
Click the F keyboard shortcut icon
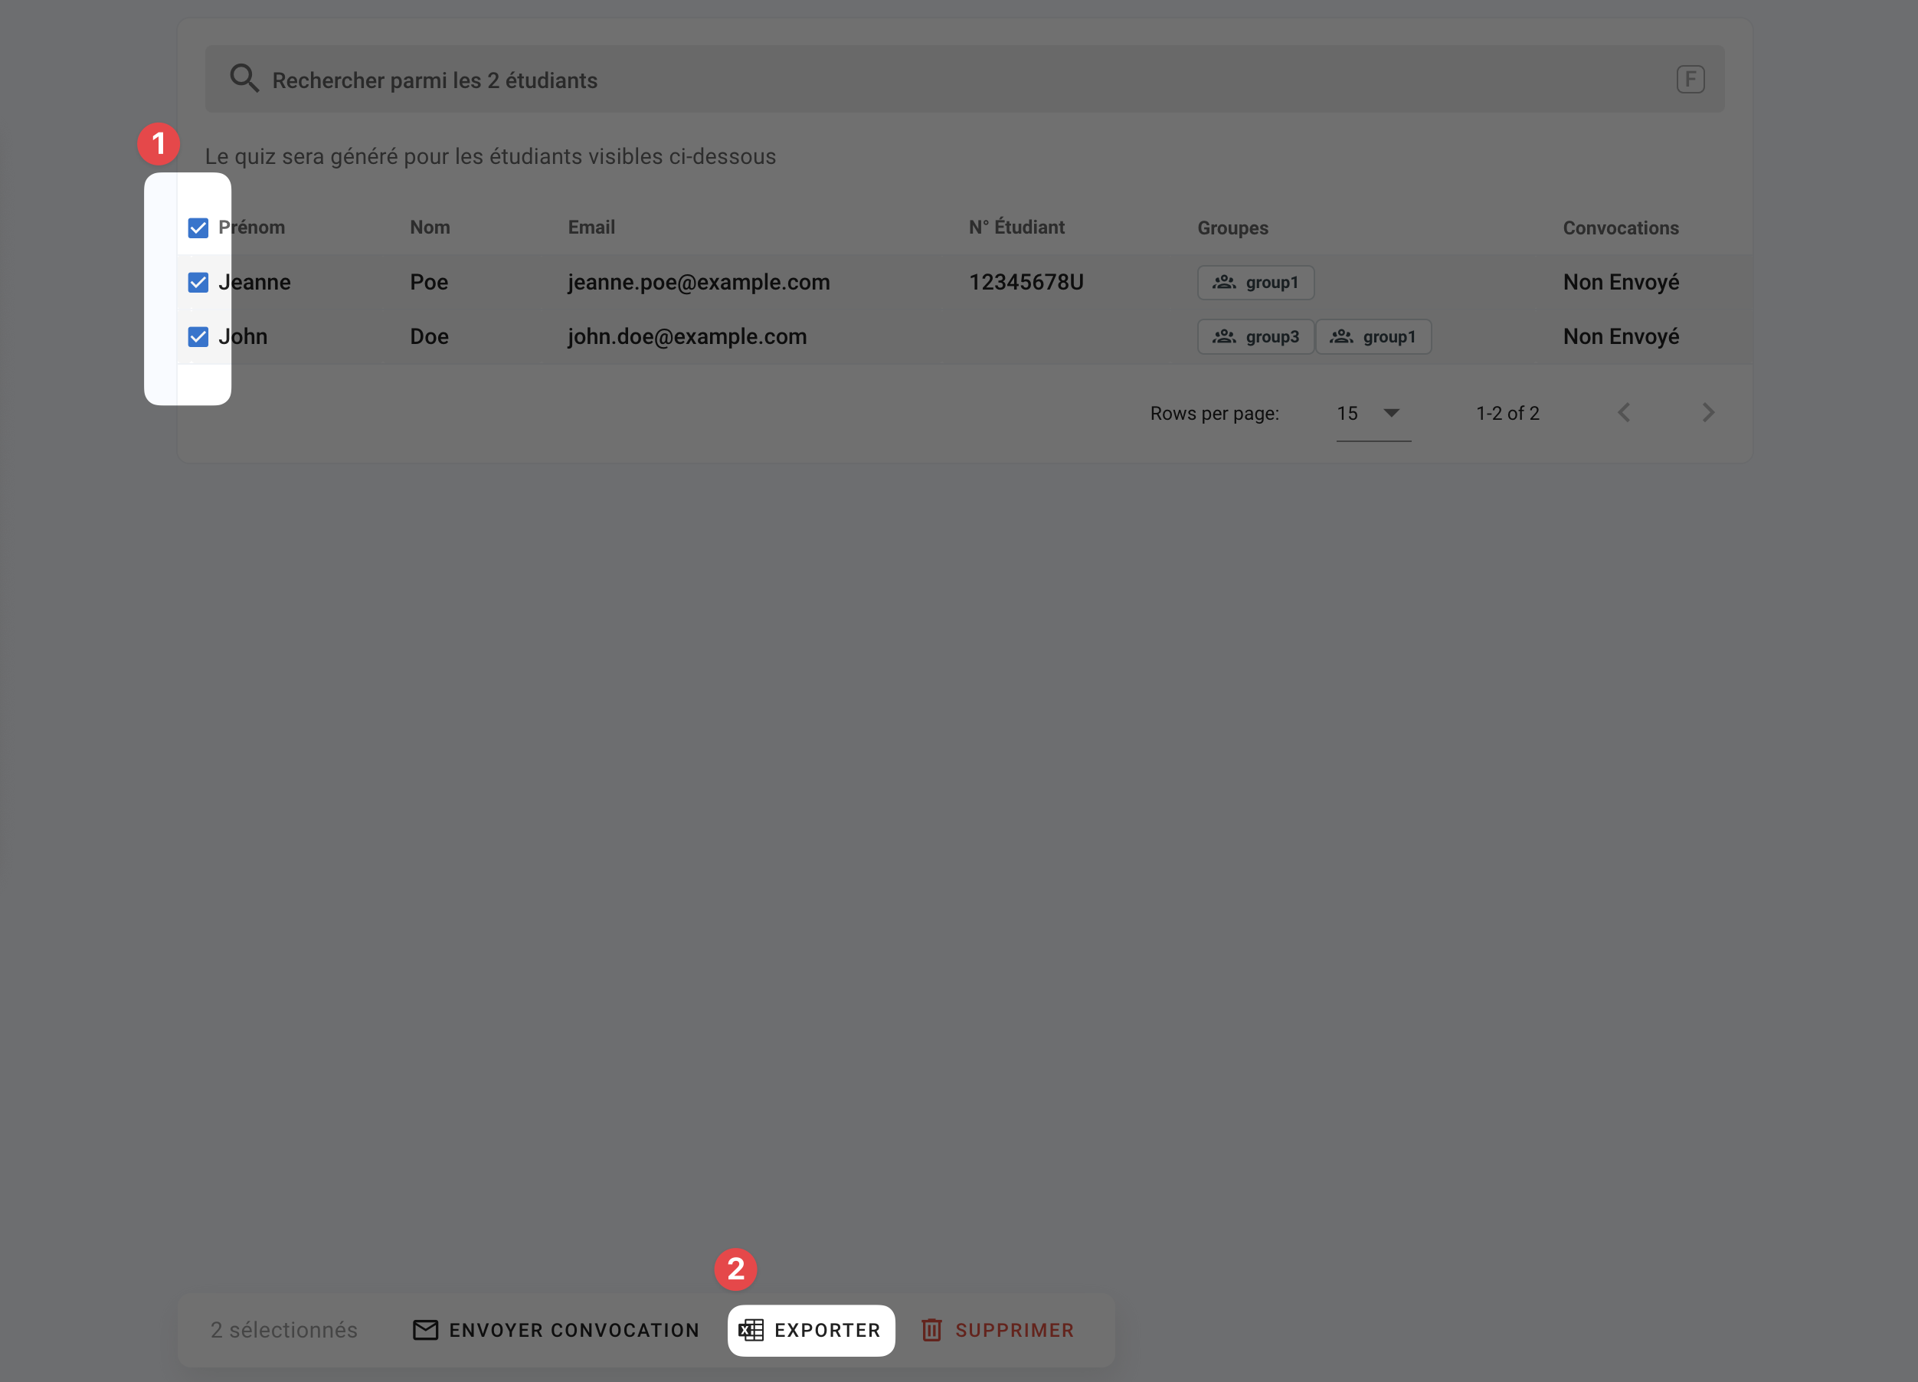pyautogui.click(x=1690, y=80)
